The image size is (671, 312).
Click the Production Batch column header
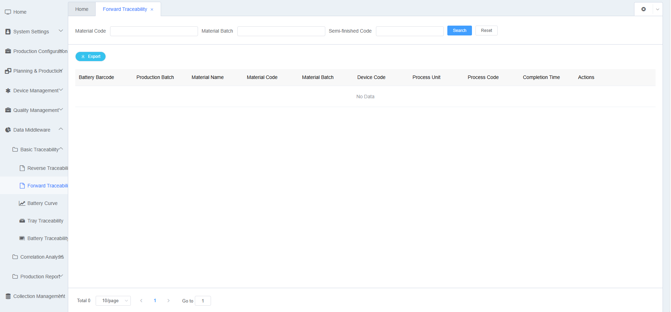(x=155, y=77)
